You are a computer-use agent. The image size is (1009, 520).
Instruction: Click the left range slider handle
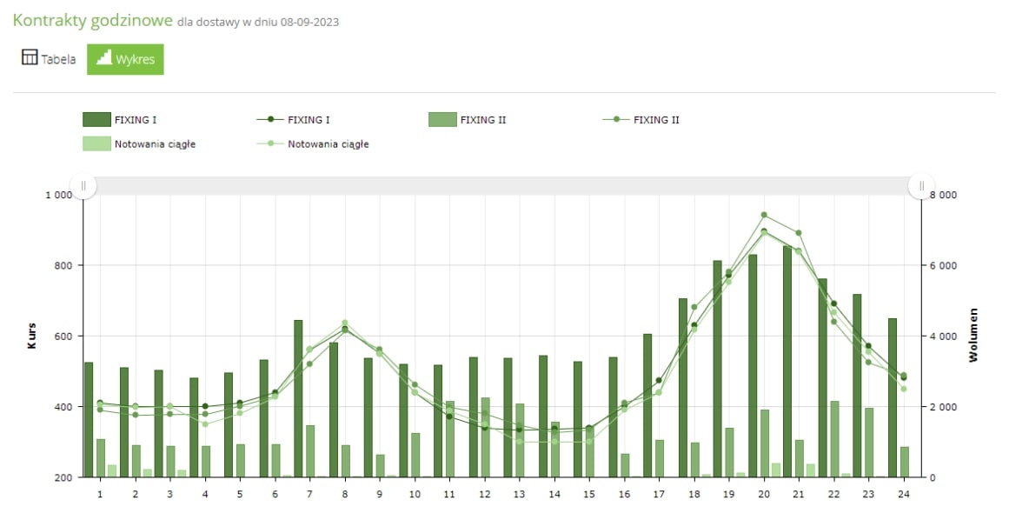click(x=83, y=186)
